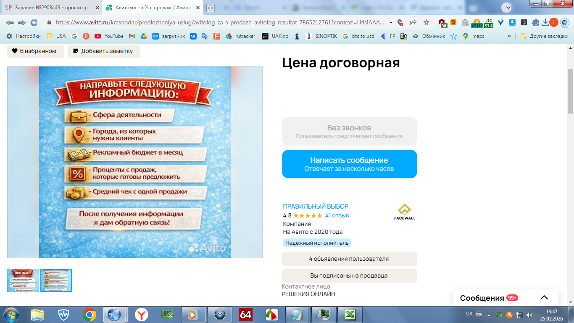
Task: Click Добавить заметку button
Action: pos(104,51)
